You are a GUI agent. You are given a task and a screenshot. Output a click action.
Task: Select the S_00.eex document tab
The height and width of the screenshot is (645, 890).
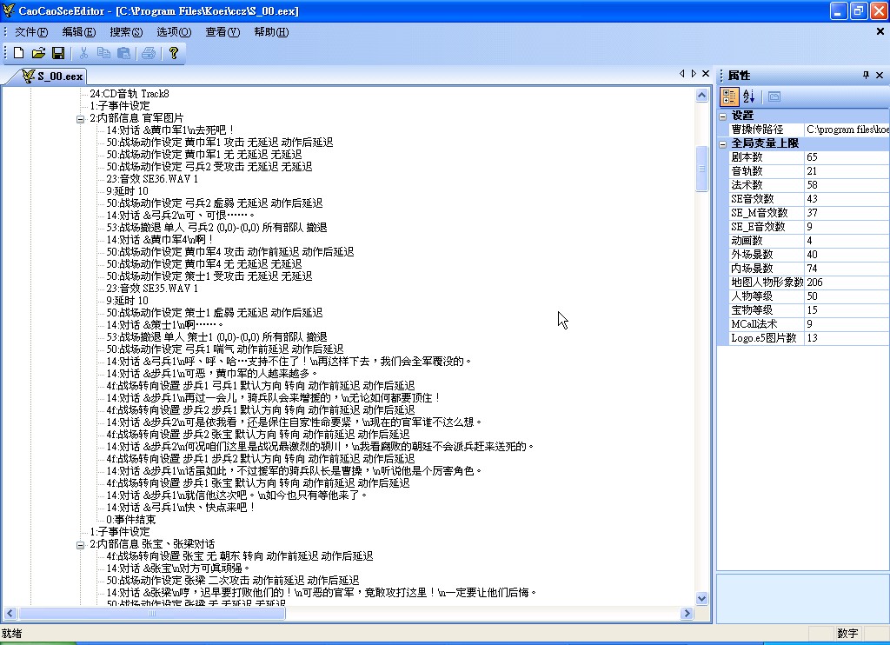(52, 76)
